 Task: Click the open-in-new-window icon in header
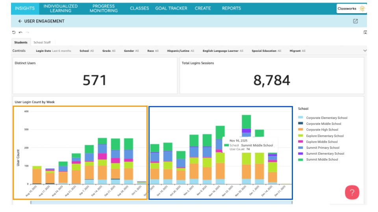tap(356, 21)
